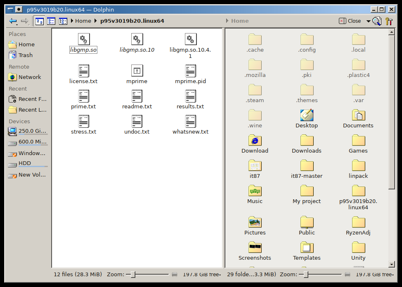Viewport: 402px width, 287px height.
Task: Toggle the pin on all desktops button
Action: pyautogui.click(x=19, y=10)
